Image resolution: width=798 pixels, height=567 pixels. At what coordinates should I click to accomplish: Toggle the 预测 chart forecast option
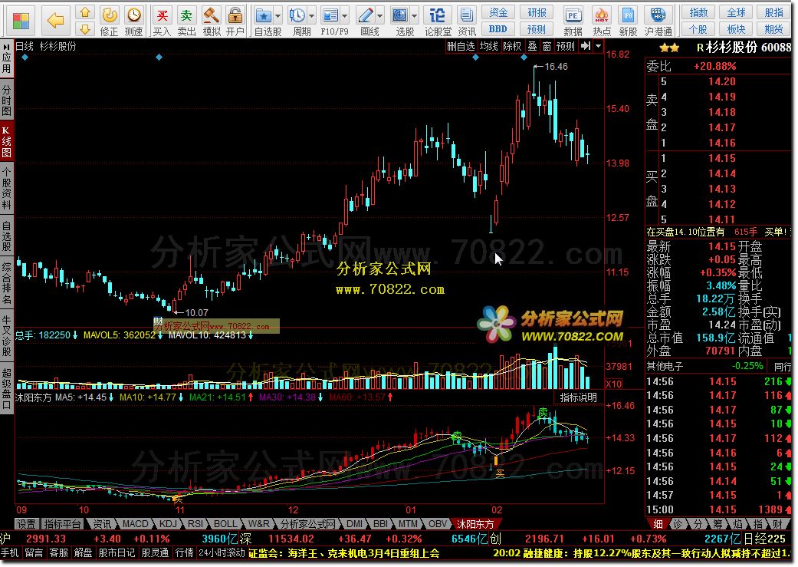(x=566, y=46)
